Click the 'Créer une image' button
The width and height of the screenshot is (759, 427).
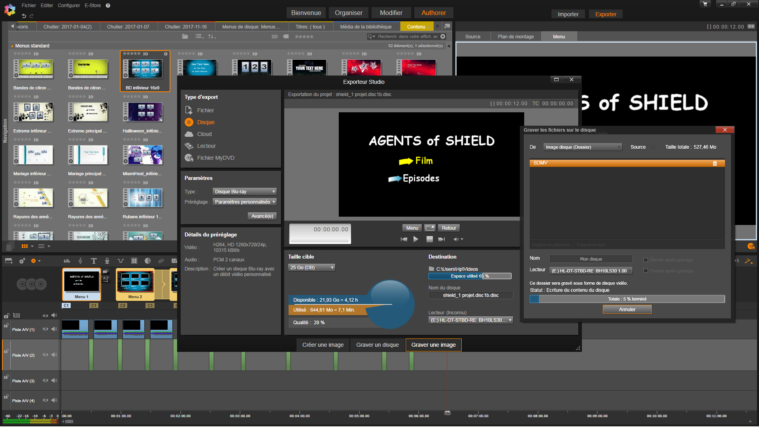click(x=323, y=345)
